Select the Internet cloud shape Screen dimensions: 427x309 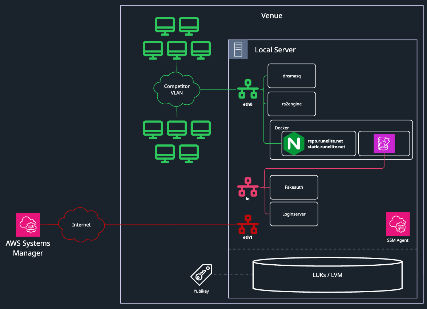click(x=81, y=225)
